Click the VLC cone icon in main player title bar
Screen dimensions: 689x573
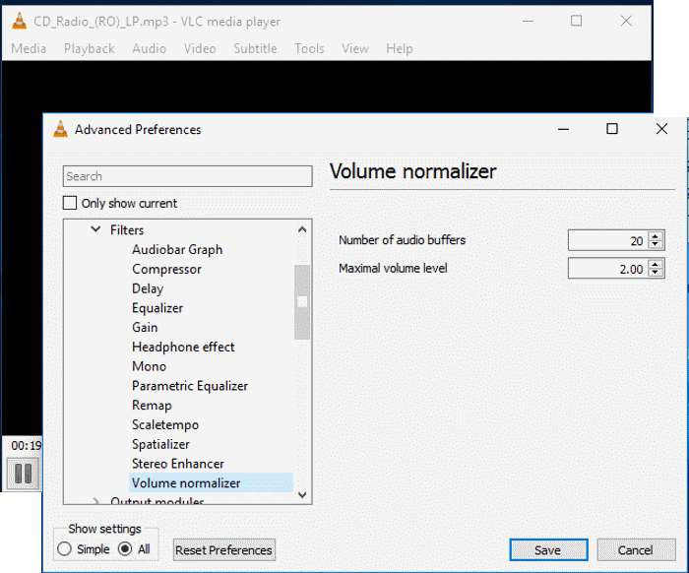coord(20,21)
